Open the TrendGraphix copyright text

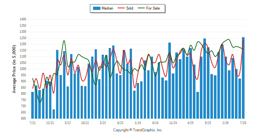[x=138, y=130]
